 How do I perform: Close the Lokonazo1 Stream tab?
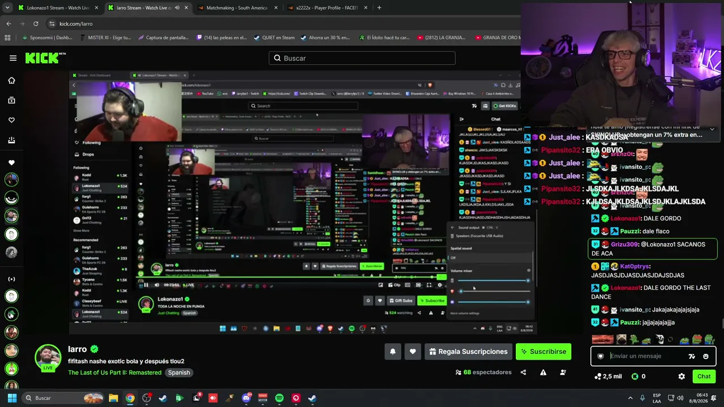(96, 8)
